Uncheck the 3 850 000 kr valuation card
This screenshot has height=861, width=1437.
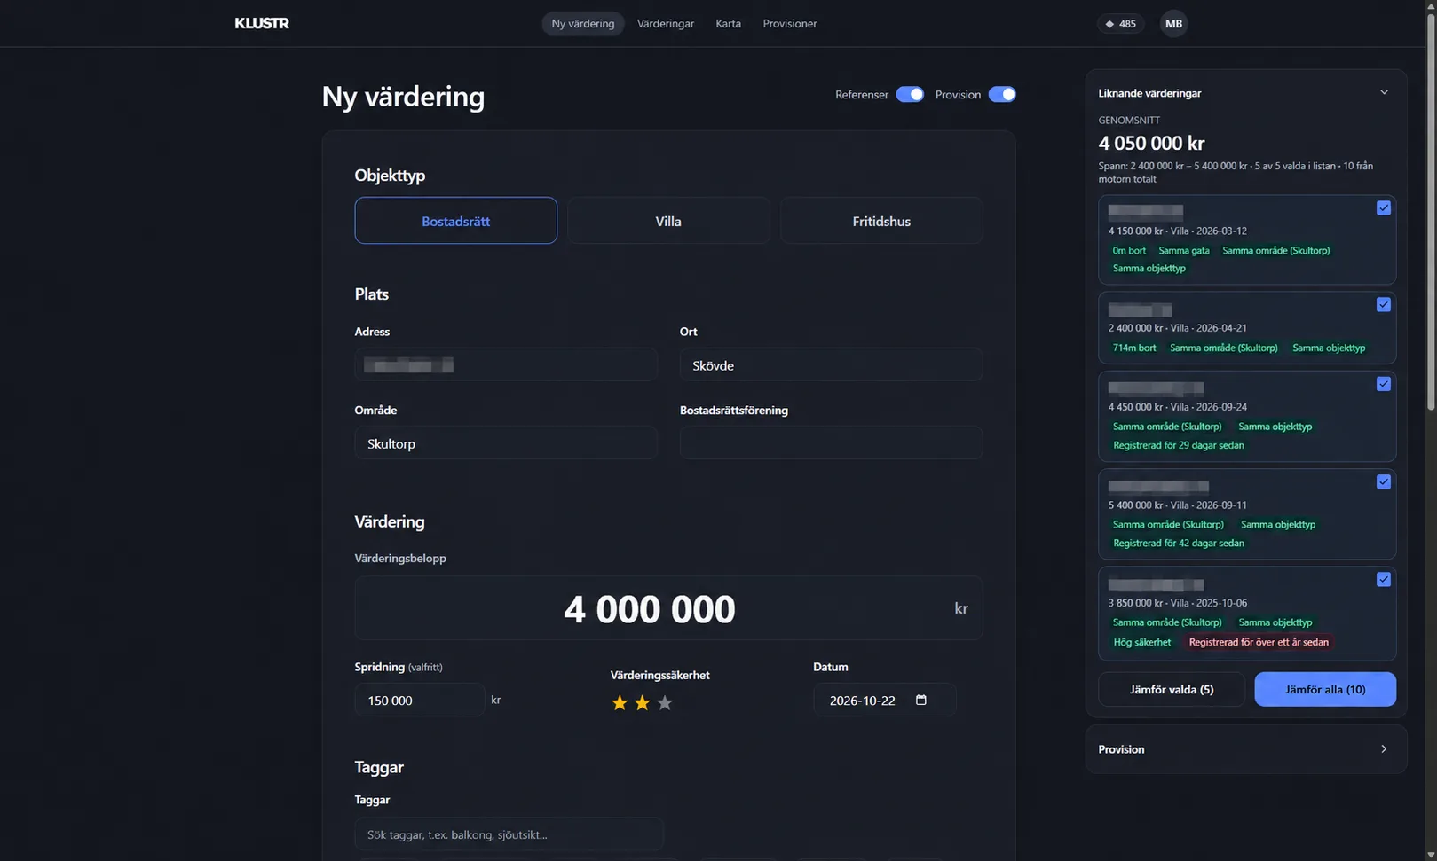point(1384,579)
